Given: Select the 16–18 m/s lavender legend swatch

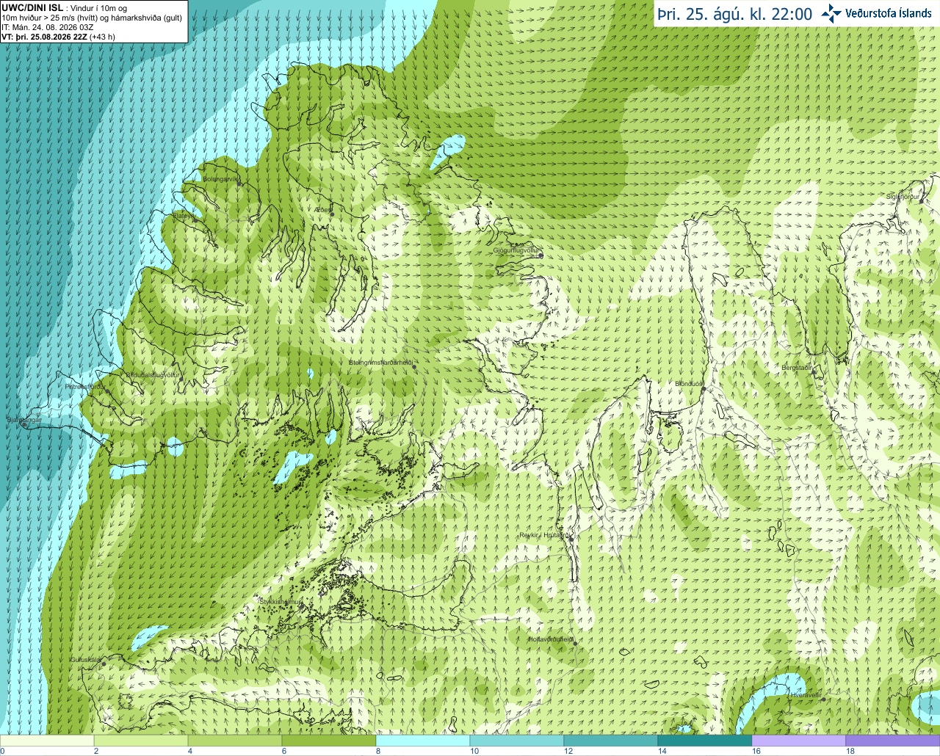Looking at the screenshot, I should (799, 741).
